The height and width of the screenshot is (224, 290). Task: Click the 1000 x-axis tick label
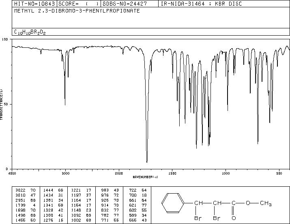pyautogui.click(x=226, y=173)
